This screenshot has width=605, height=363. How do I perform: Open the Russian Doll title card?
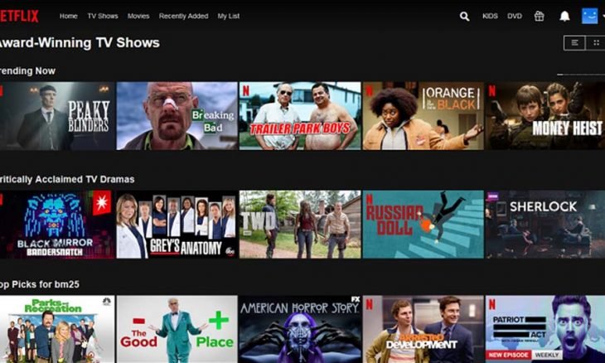point(423,224)
